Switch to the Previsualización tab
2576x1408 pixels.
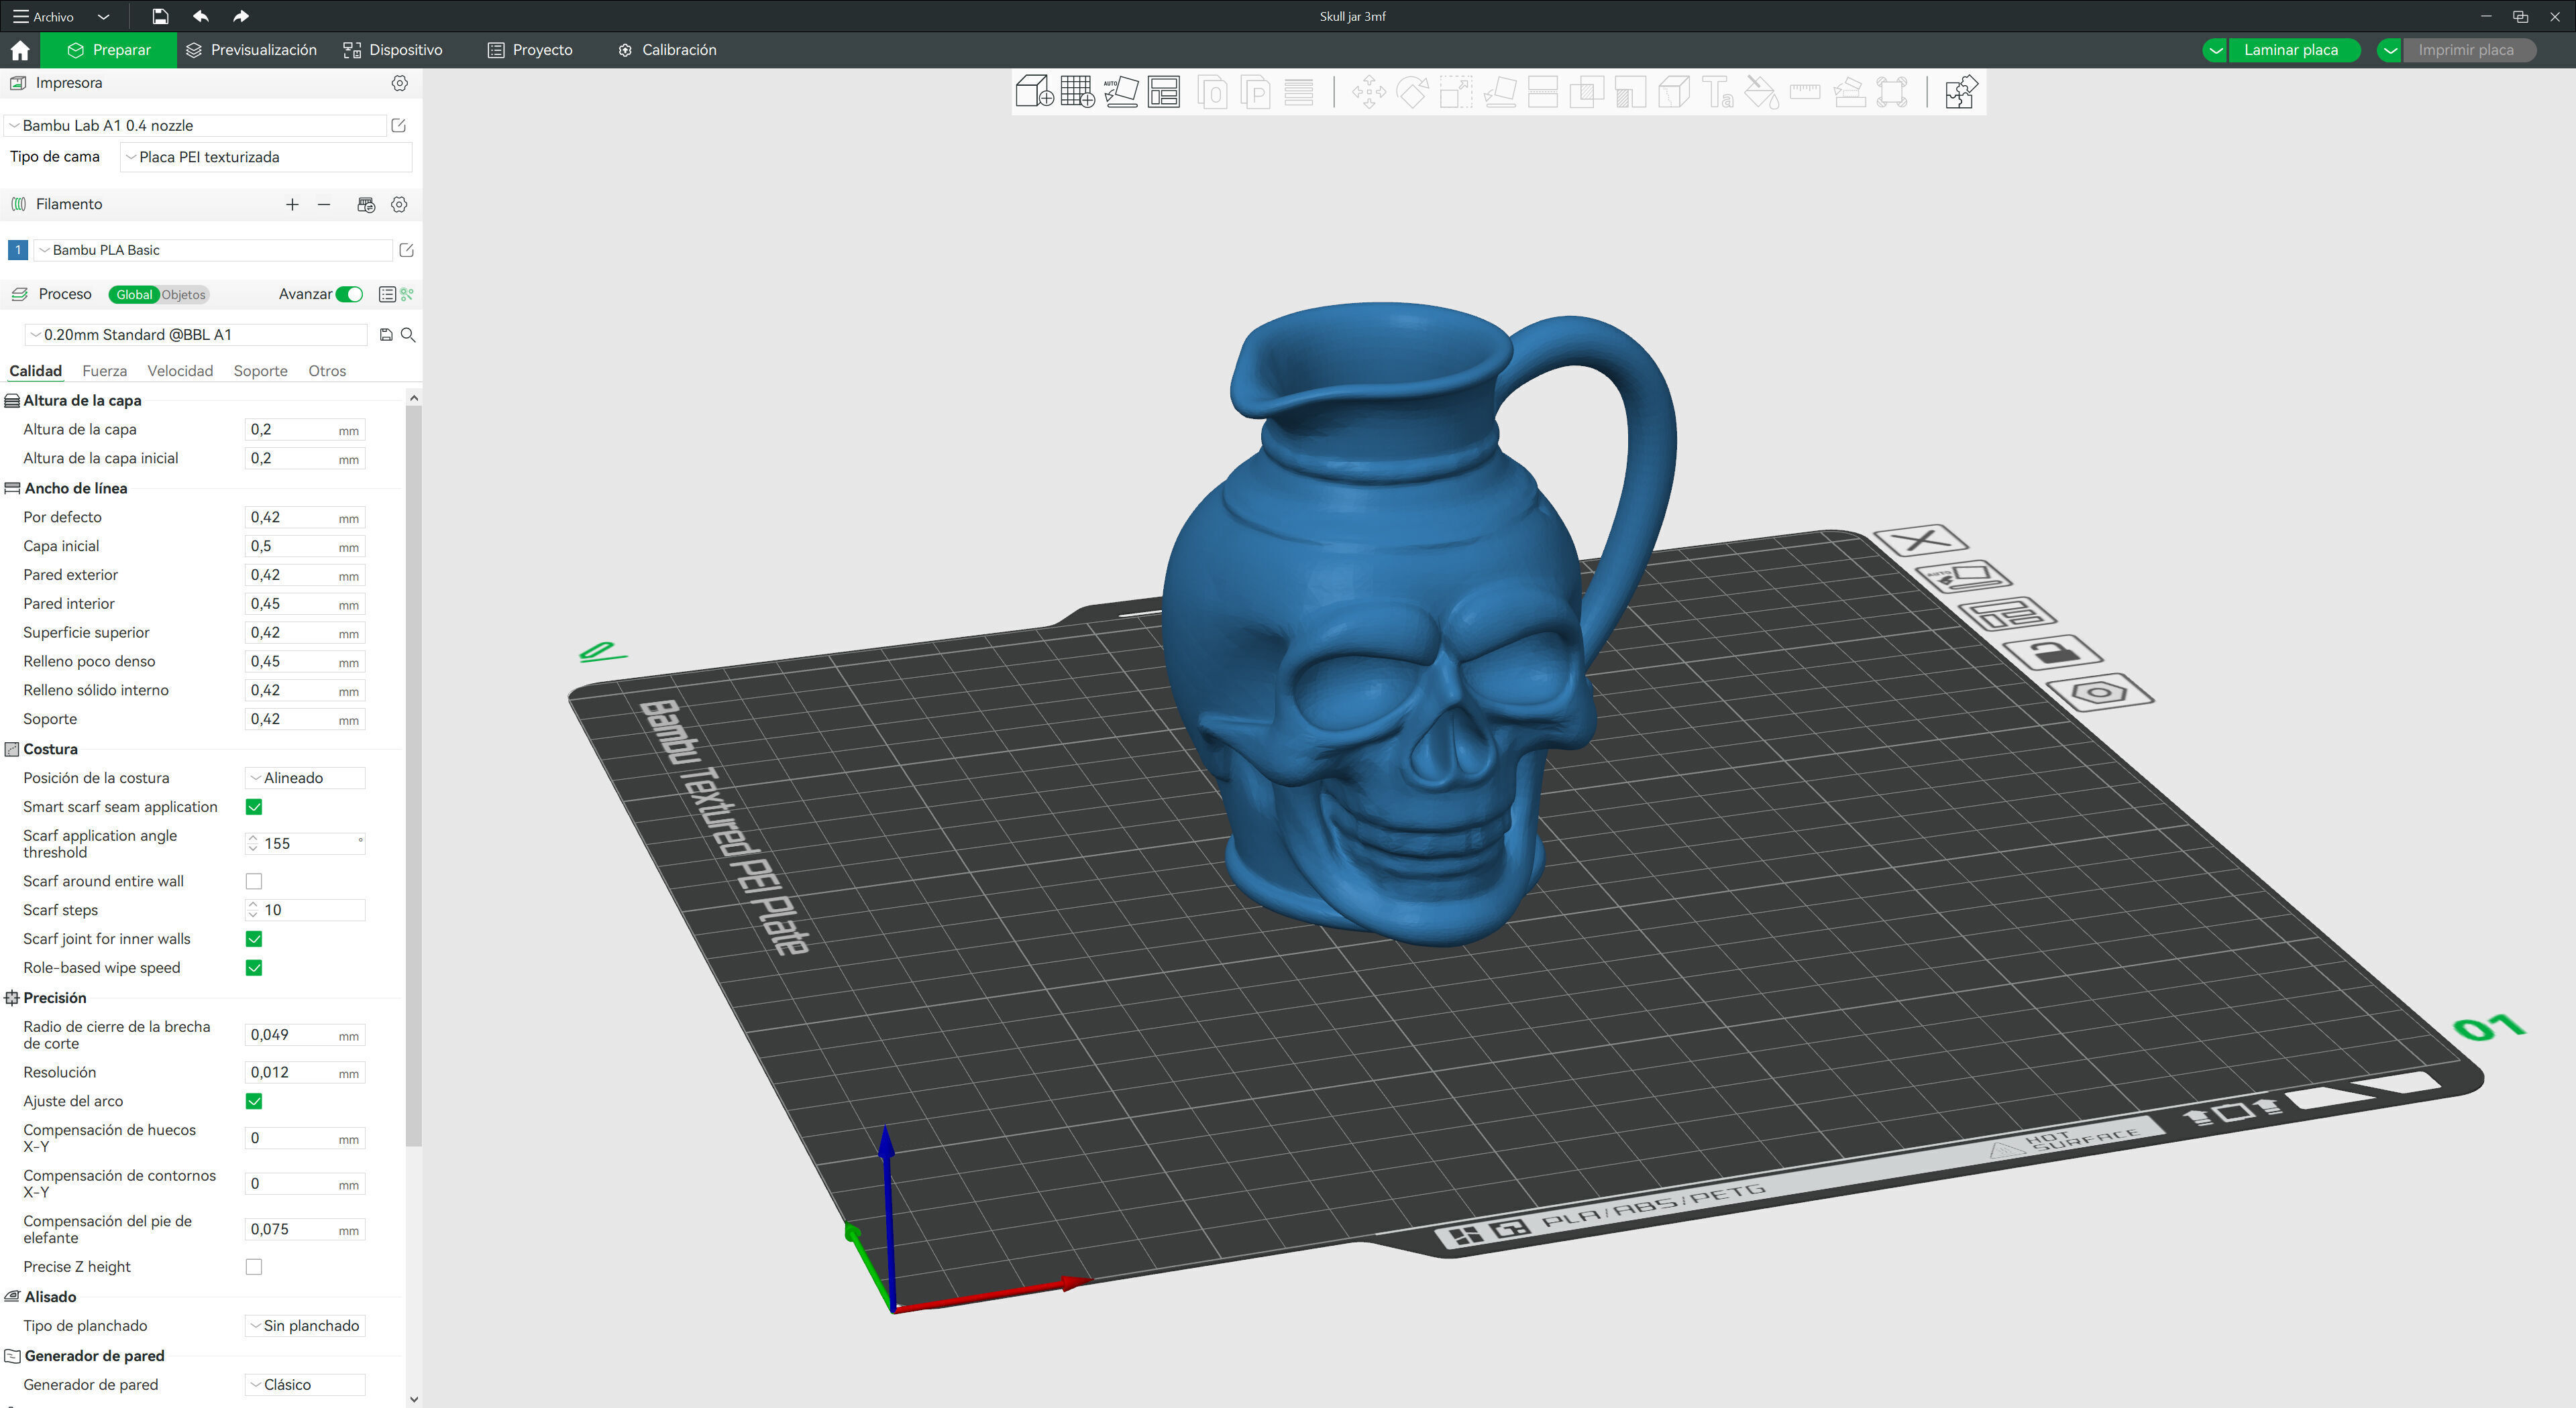251,50
